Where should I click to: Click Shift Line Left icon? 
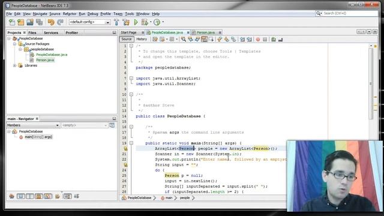[x=242, y=40]
